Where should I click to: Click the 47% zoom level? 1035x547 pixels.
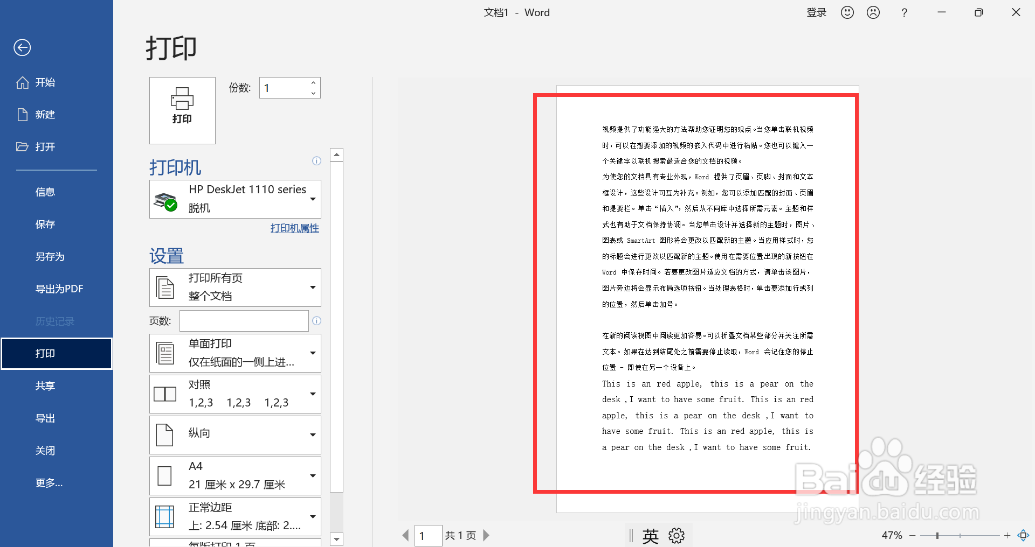coord(892,535)
